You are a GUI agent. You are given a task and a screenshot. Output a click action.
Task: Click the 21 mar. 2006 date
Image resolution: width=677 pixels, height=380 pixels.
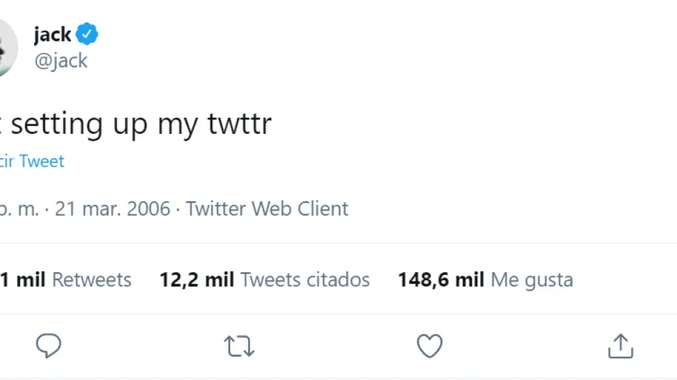click(113, 208)
